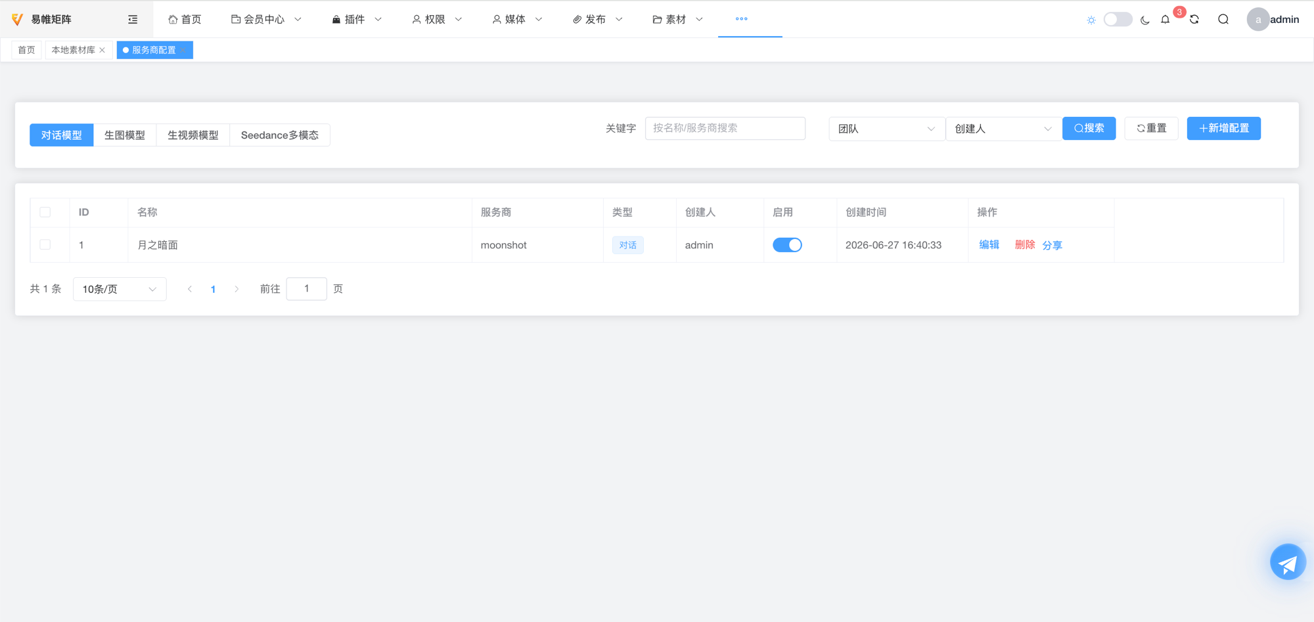
Task: Select page 1 in pagination
Action: (213, 289)
